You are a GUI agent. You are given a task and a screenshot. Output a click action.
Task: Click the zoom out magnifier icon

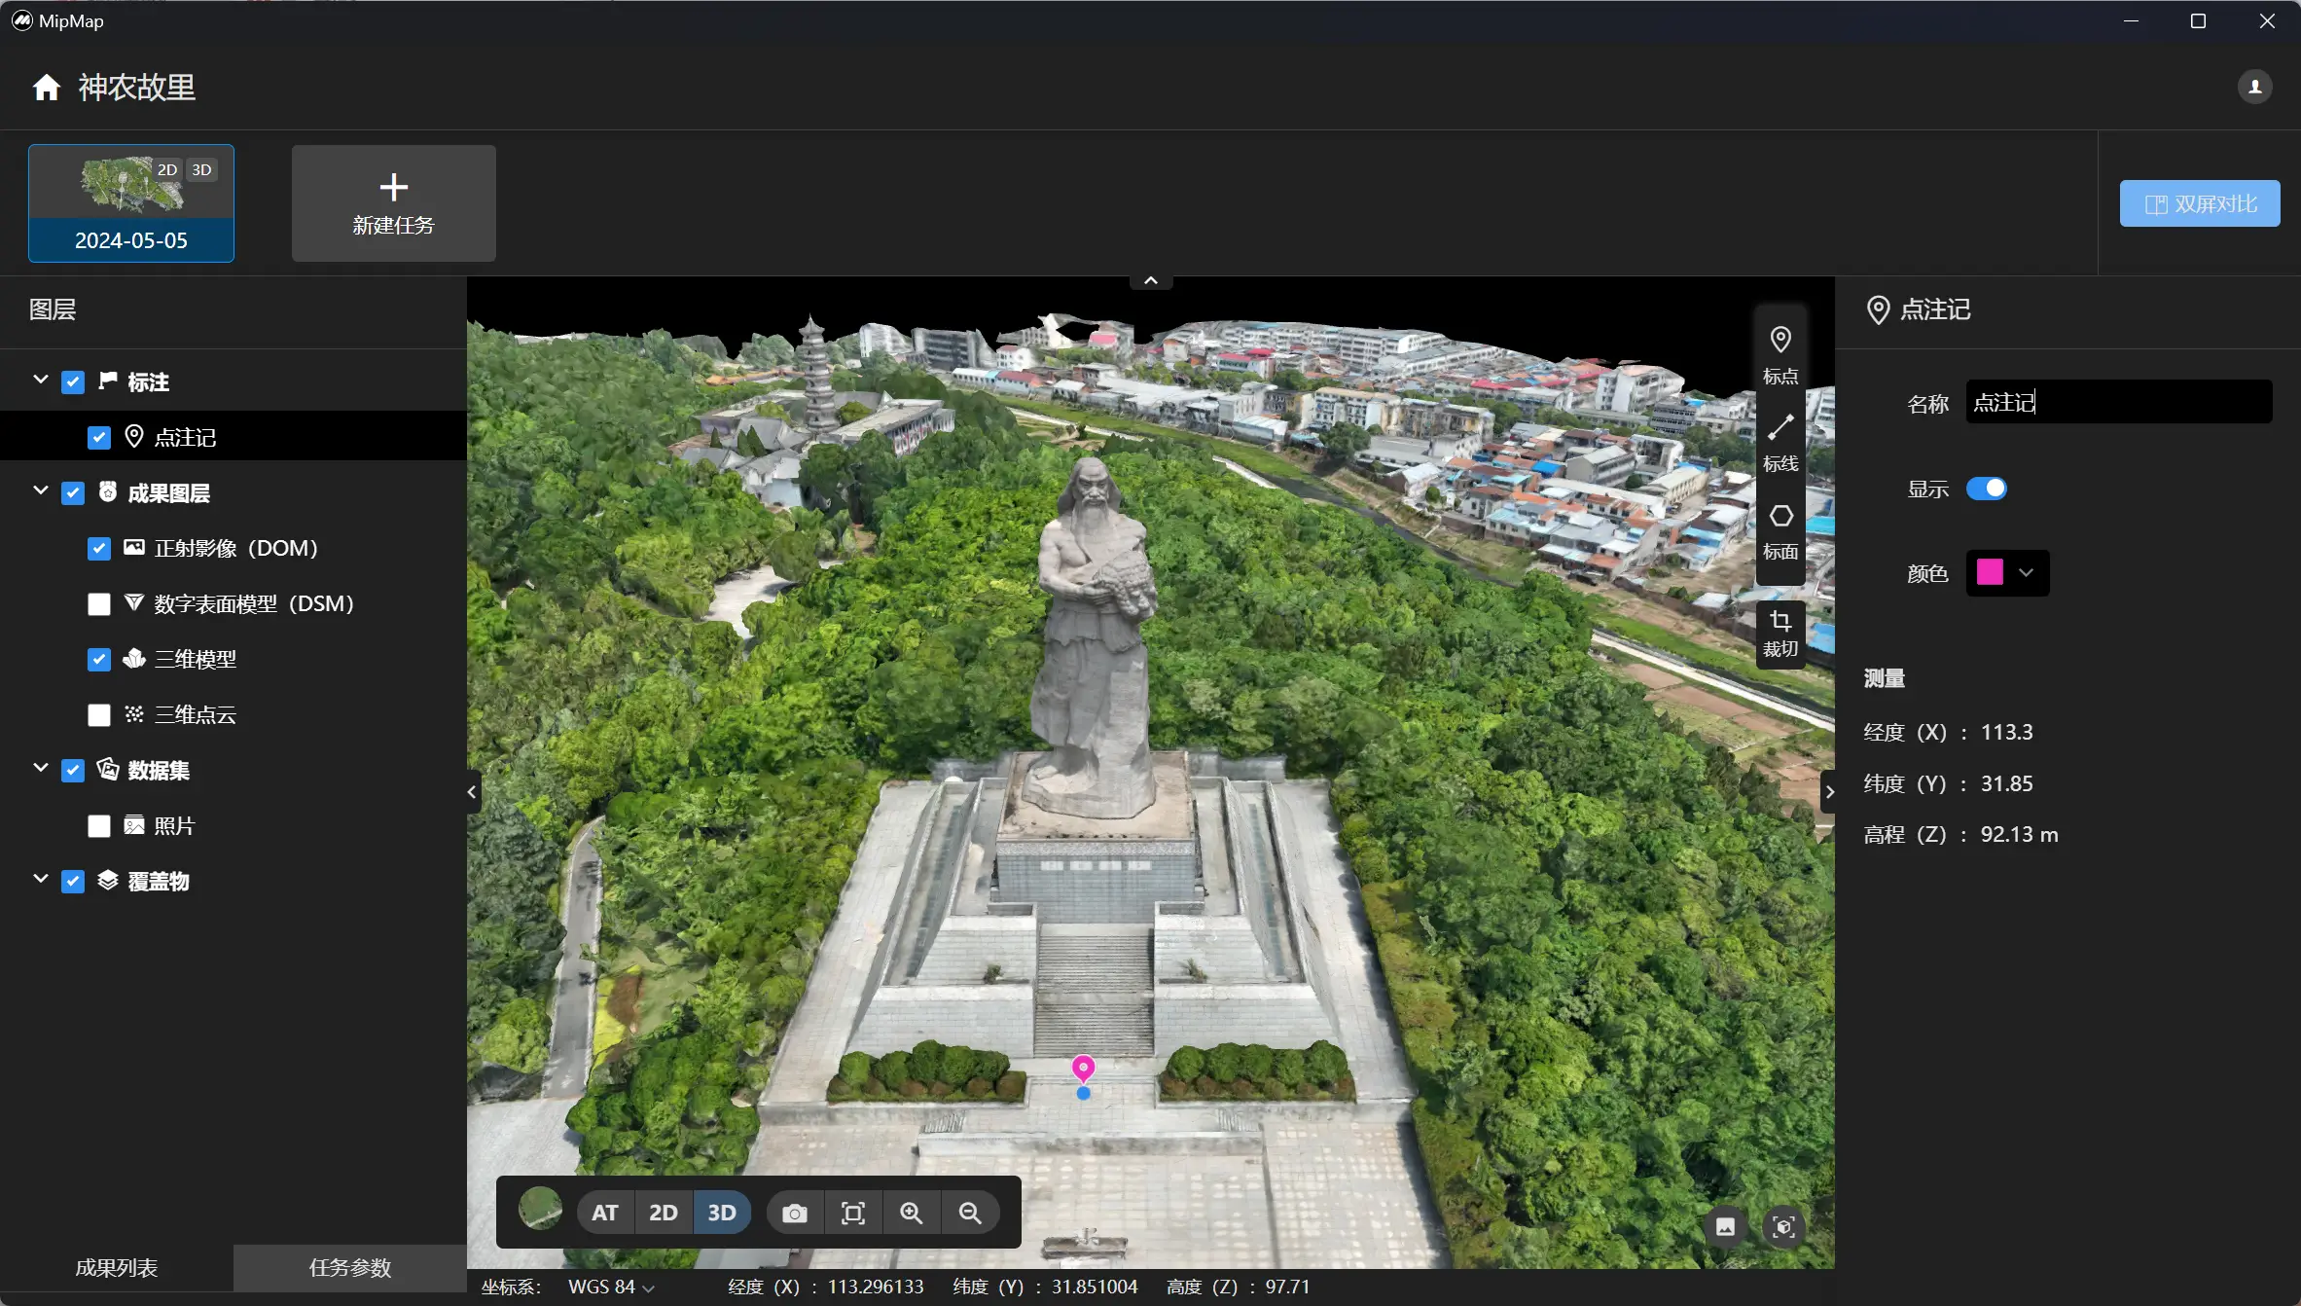pos(969,1213)
